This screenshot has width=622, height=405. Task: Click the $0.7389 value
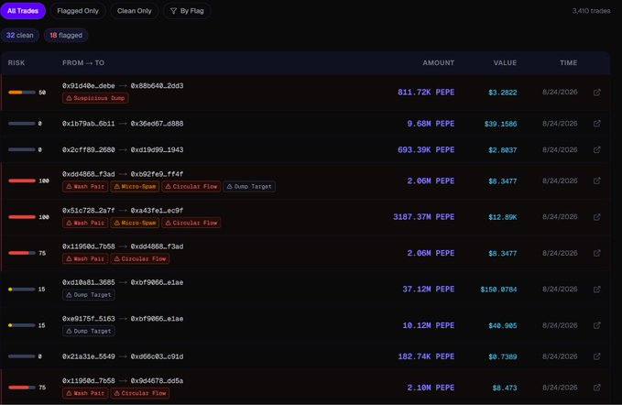click(503, 357)
